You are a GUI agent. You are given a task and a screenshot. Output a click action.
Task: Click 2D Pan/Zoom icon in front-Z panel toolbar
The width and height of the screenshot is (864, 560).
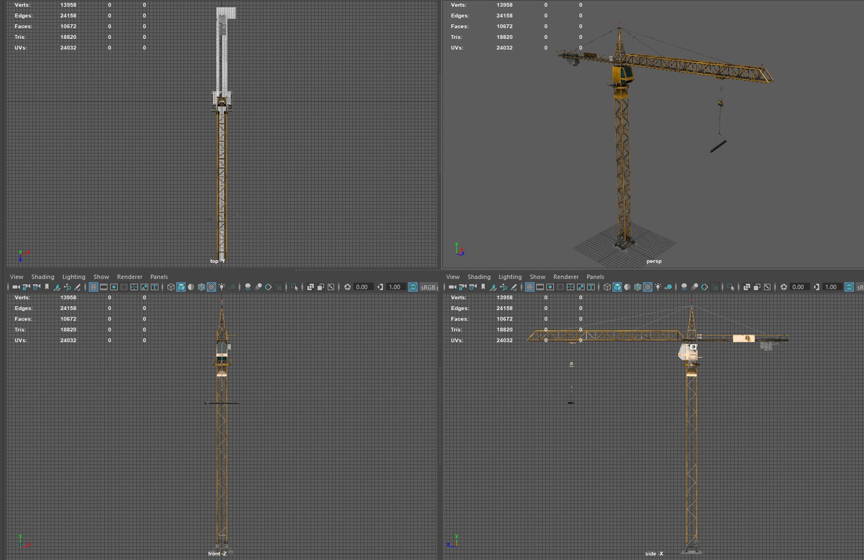67,287
